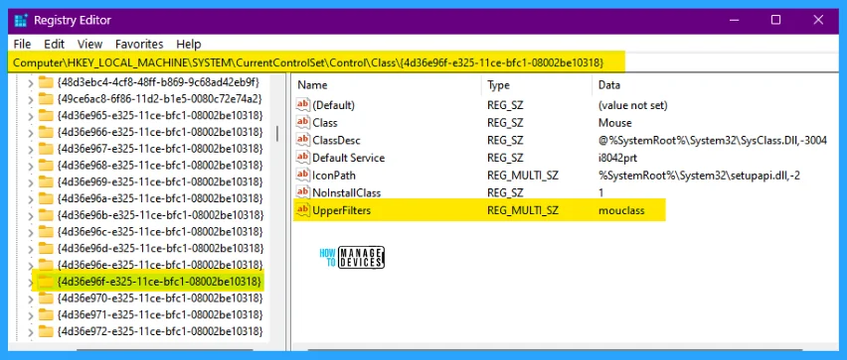Expand the {4d36e965-e325-11ce-bfc1-08002be10318} key
Screen dimensions: 847x360
tap(30, 116)
